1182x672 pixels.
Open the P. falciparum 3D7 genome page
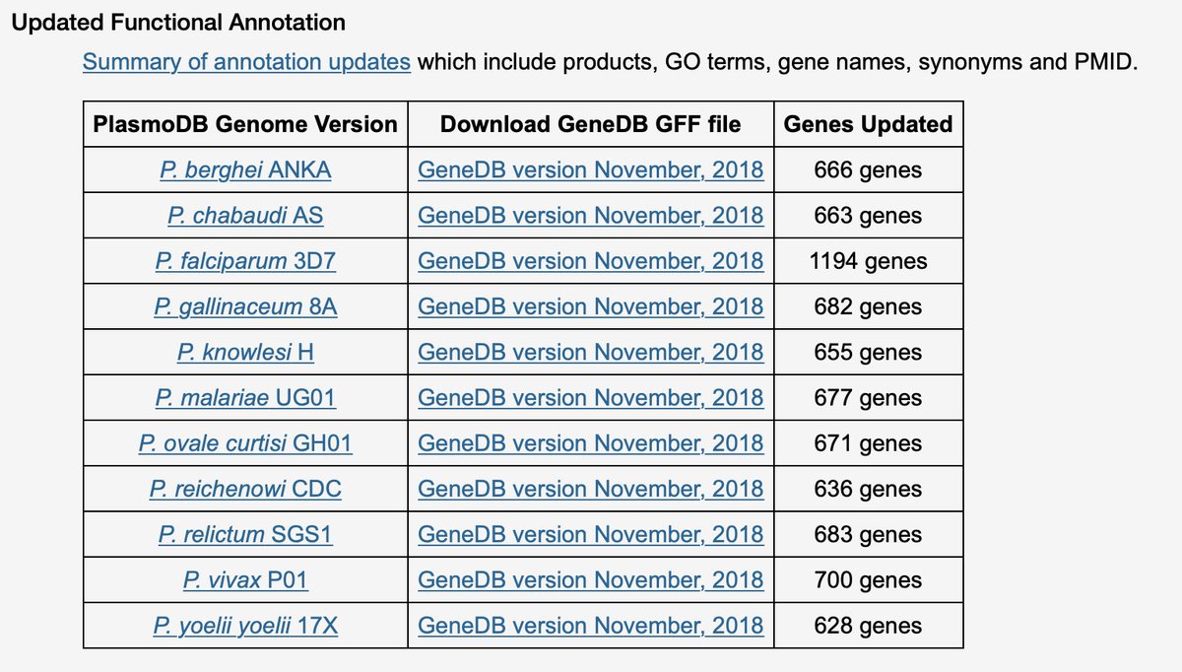245,260
